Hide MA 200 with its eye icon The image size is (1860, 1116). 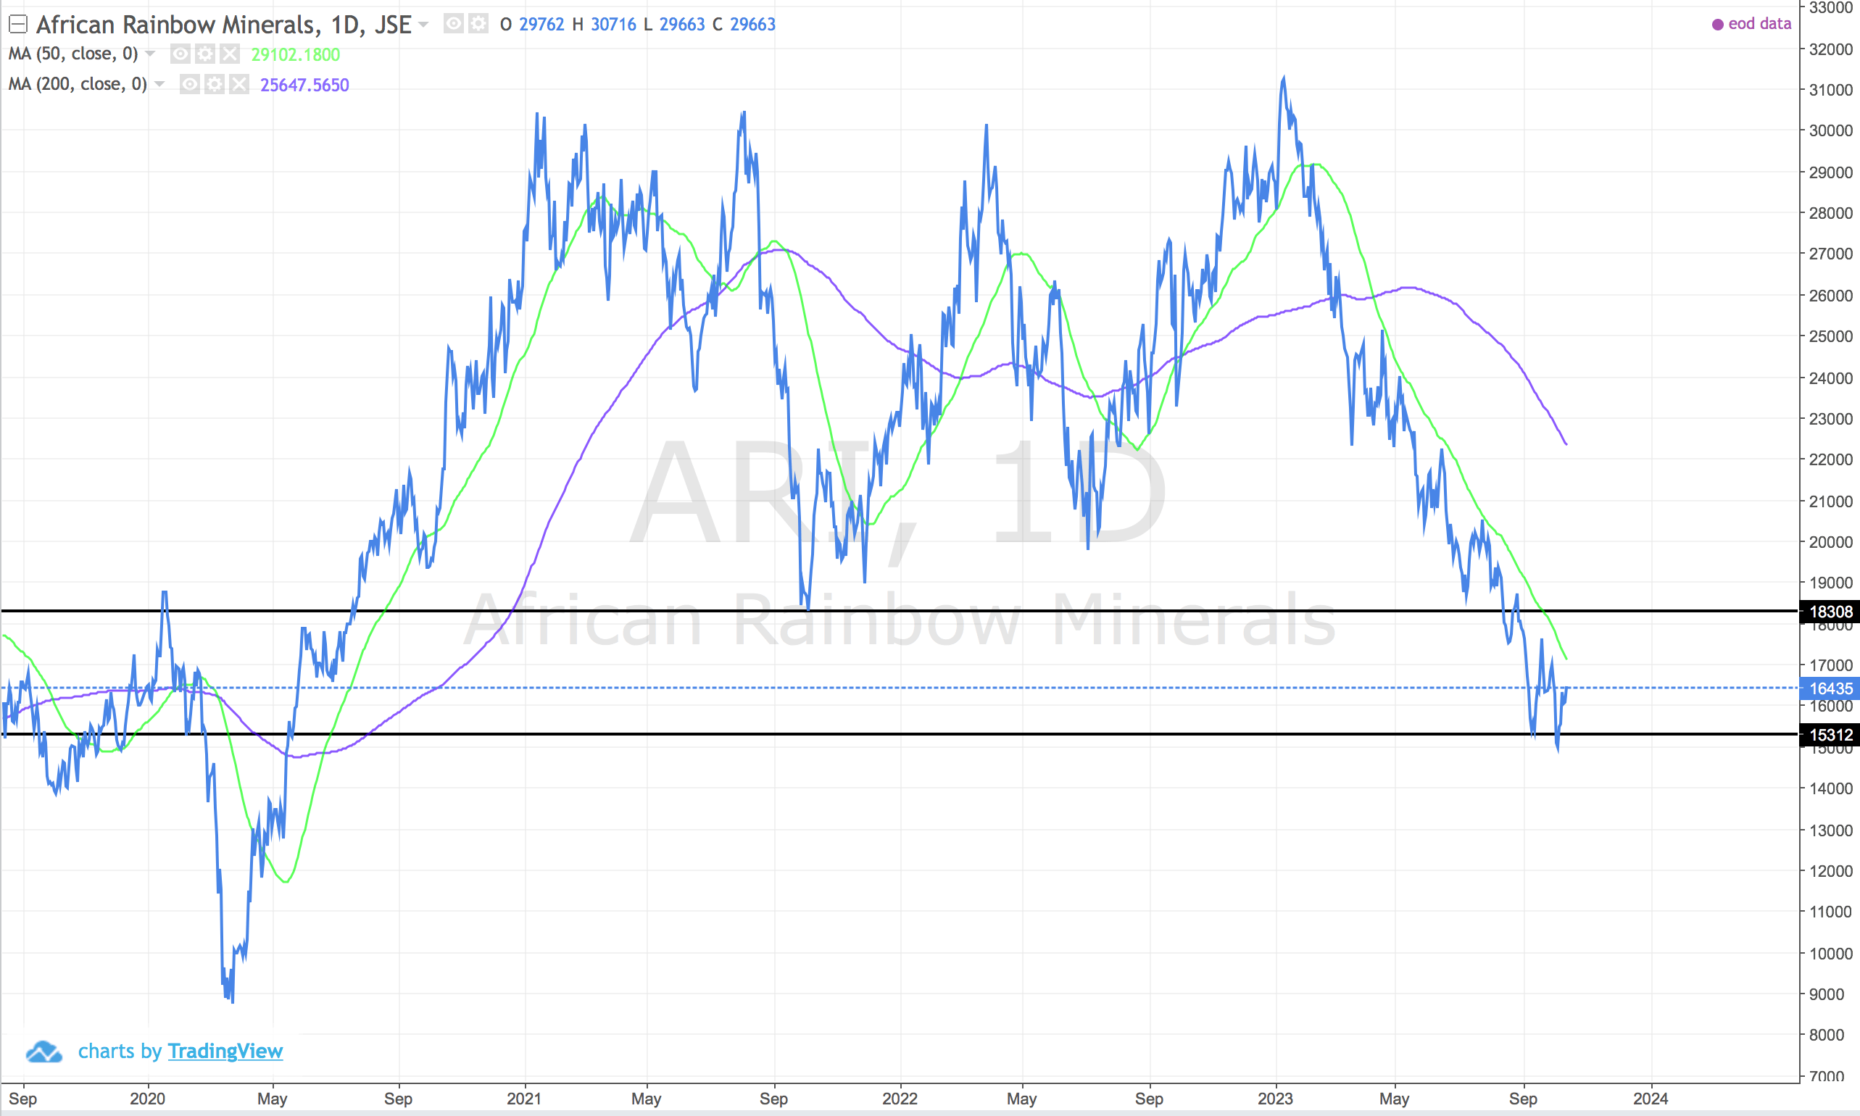click(x=189, y=84)
